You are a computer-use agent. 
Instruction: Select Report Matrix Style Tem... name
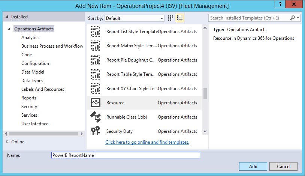(132, 46)
